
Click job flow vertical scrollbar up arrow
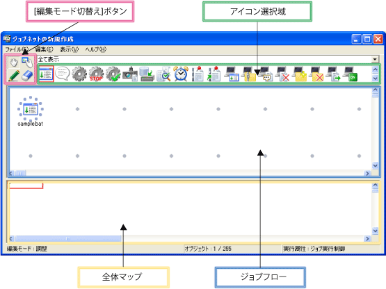pyautogui.click(x=375, y=90)
